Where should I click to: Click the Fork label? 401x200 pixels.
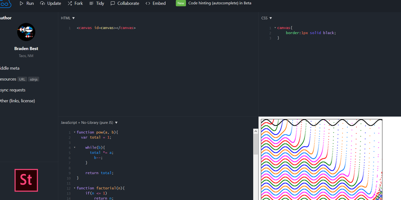click(x=79, y=3)
